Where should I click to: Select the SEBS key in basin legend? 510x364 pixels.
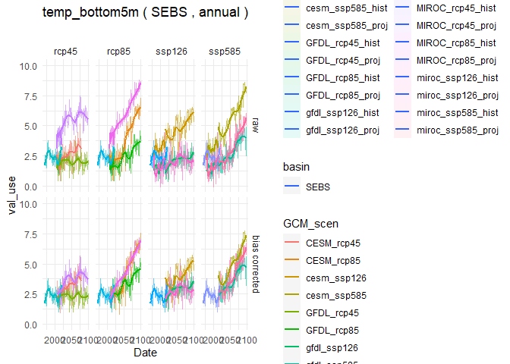coord(291,186)
